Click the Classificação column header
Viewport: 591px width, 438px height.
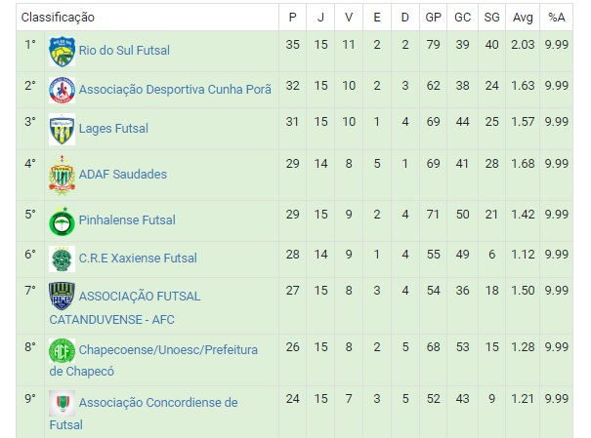(x=58, y=18)
